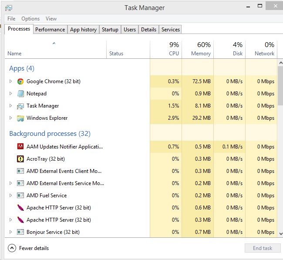Click the disabled End task button

[x=263, y=248]
